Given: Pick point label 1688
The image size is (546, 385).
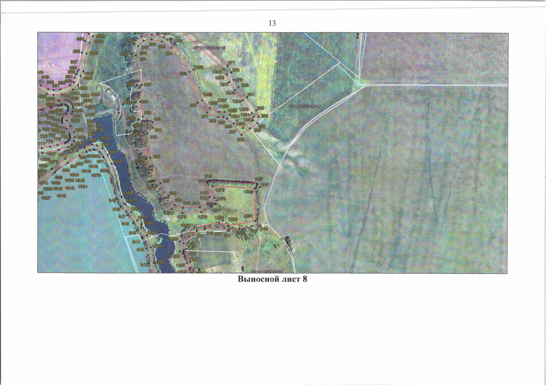Looking at the screenshot, I should (x=94, y=53).
